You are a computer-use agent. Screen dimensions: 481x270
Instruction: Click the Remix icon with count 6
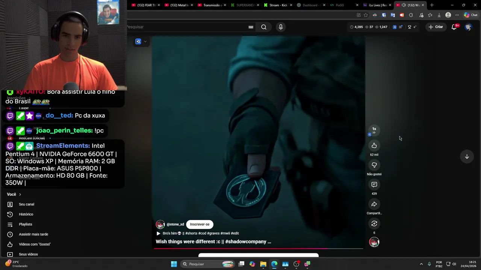click(x=374, y=223)
